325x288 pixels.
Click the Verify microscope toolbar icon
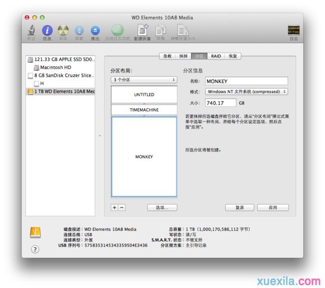31,30
